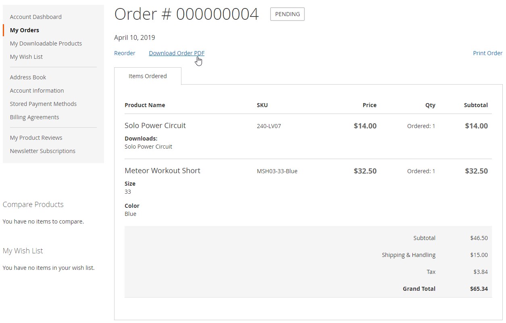This screenshot has width=506, height=323.
Task: Download the order as PDF
Action: point(177,53)
